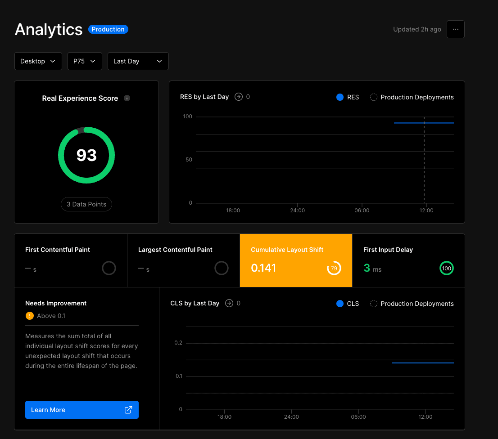
Task: Toggle the RES legend in the chart
Action: [x=348, y=97]
